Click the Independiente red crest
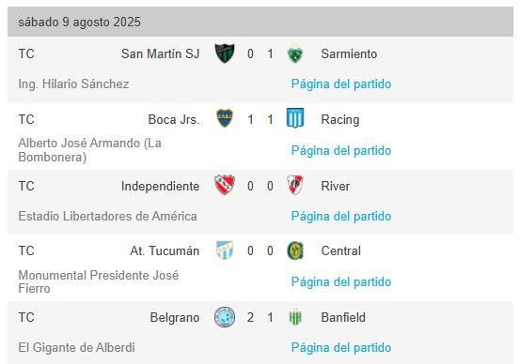 (225, 185)
